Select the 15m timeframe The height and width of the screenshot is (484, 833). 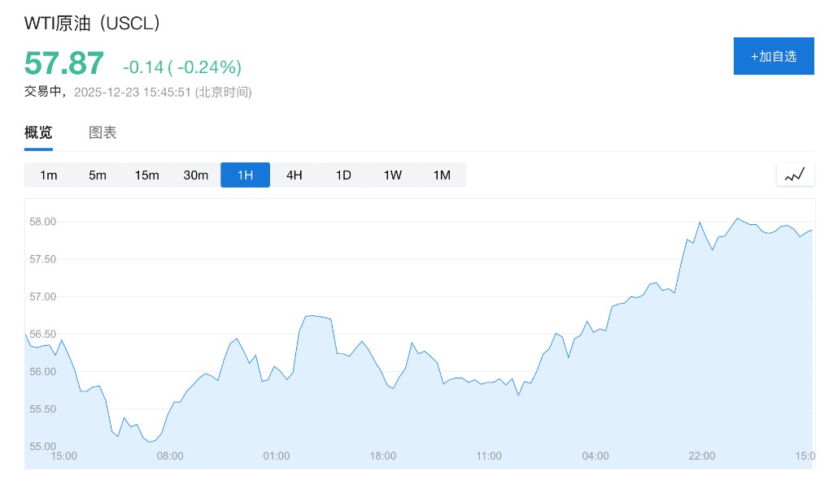pos(146,175)
